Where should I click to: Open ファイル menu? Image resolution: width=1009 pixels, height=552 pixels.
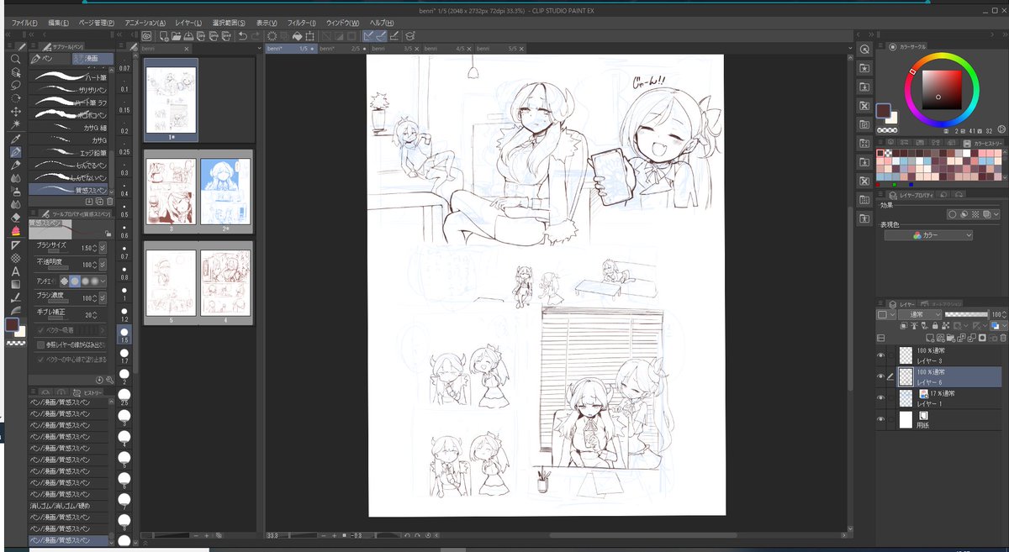25,23
